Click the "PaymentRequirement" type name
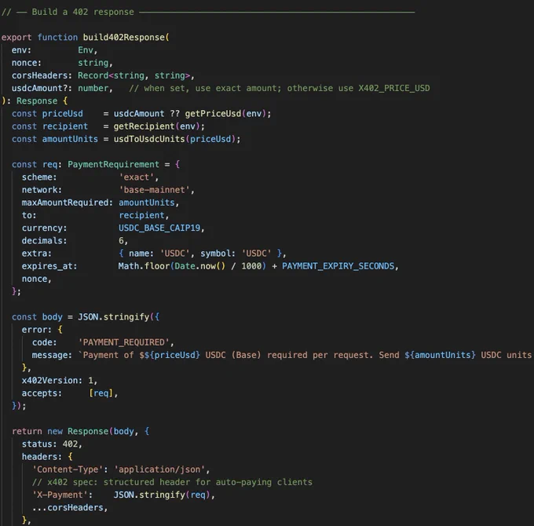 (x=113, y=164)
